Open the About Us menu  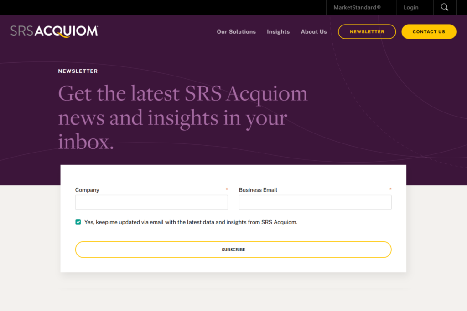pos(314,31)
